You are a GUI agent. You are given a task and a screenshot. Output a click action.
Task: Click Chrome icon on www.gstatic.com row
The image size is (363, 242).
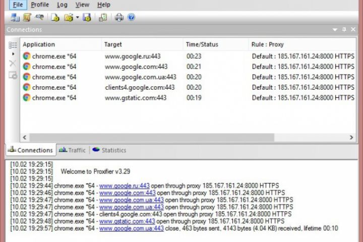click(x=27, y=98)
